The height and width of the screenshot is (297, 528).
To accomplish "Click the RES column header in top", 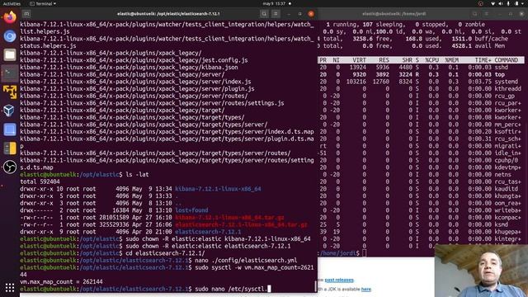I will pyautogui.click(x=384, y=60).
